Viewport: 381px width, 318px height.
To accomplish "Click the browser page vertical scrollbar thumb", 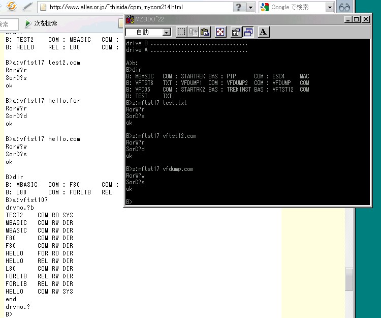I will click(349, 279).
